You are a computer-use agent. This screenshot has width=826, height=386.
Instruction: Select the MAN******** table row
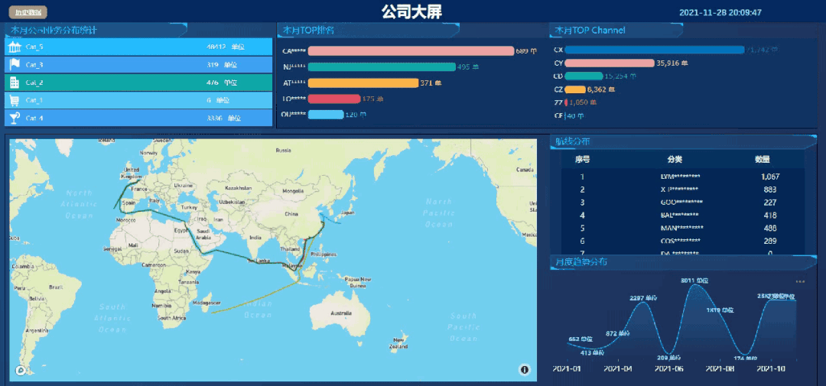click(683, 228)
